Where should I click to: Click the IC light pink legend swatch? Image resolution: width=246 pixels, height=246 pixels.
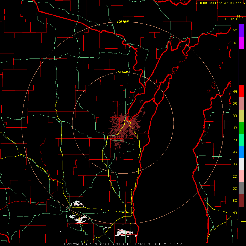tap(241, 176)
